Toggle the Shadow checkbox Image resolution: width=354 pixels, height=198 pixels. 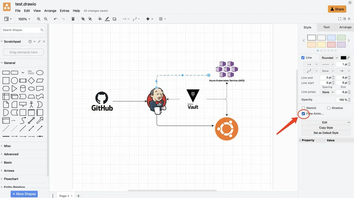tap(329, 108)
